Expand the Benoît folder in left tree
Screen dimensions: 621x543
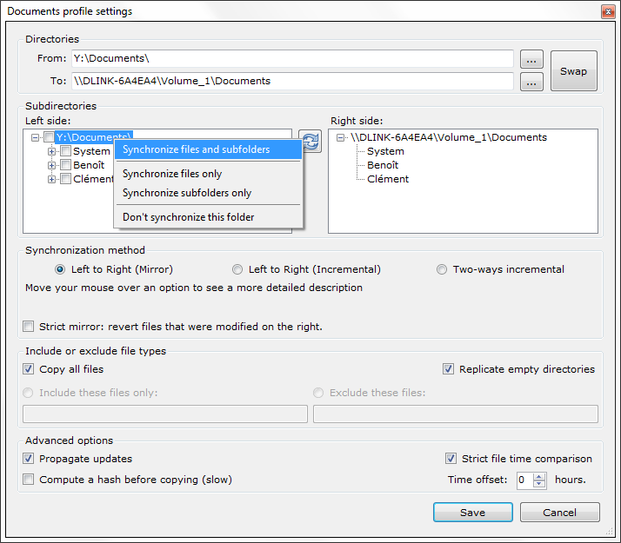(x=52, y=165)
